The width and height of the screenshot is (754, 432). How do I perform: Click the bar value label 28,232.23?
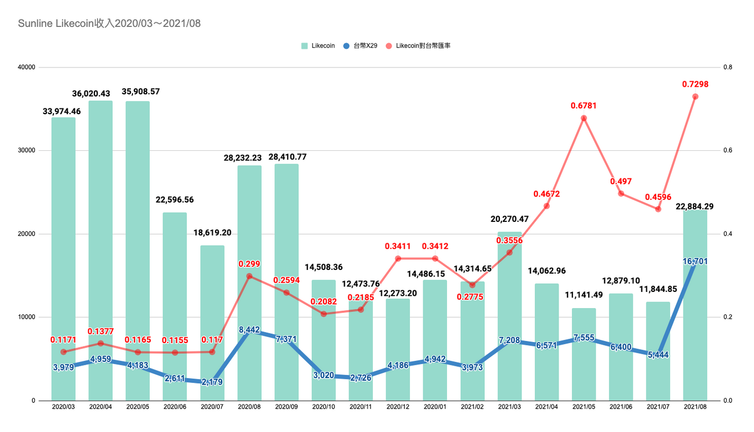point(242,157)
